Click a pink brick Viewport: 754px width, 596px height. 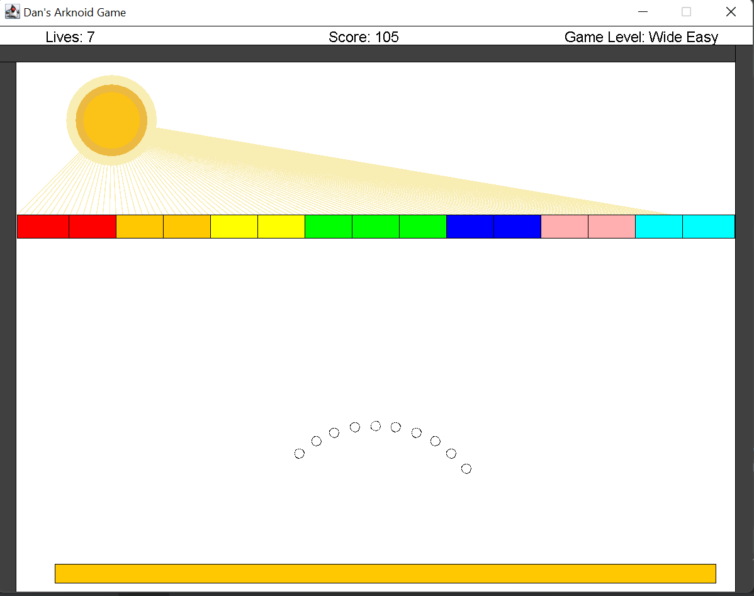(565, 226)
